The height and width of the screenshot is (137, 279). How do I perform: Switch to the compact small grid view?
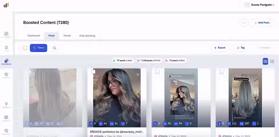(272, 61)
